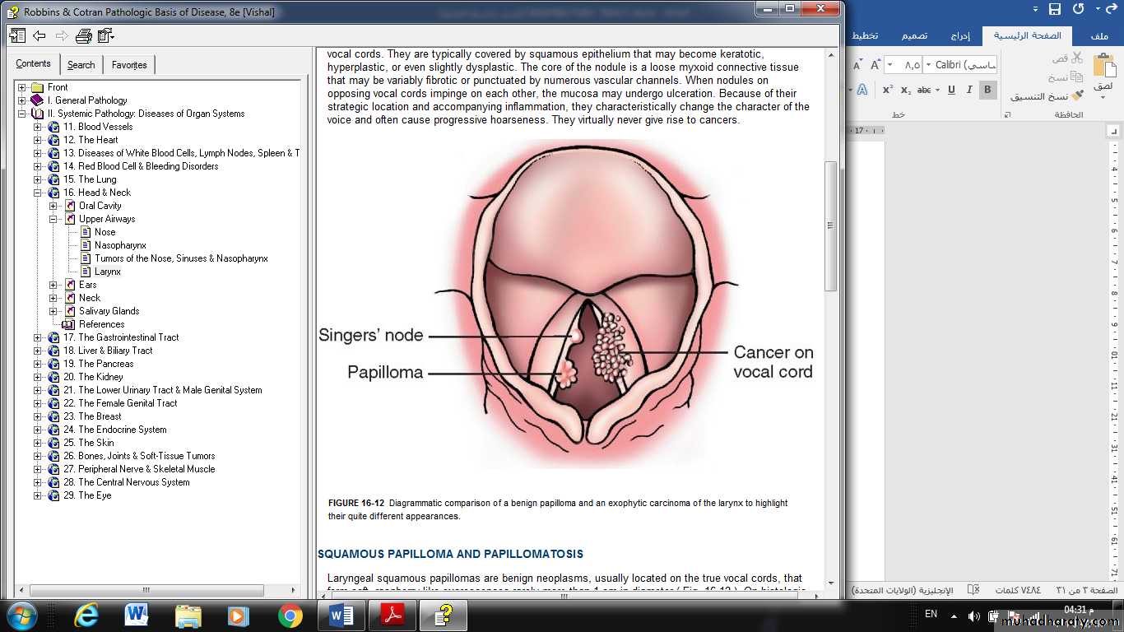The height and width of the screenshot is (632, 1124).
Task: Go back using the Back arrow
Action: (39, 35)
